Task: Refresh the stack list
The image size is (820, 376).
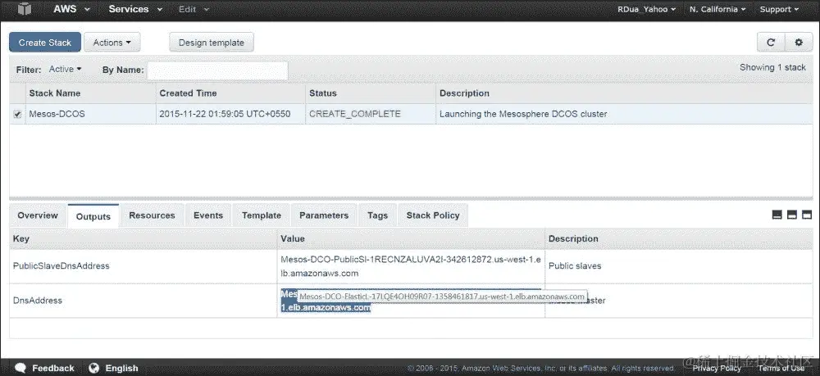Action: 771,43
